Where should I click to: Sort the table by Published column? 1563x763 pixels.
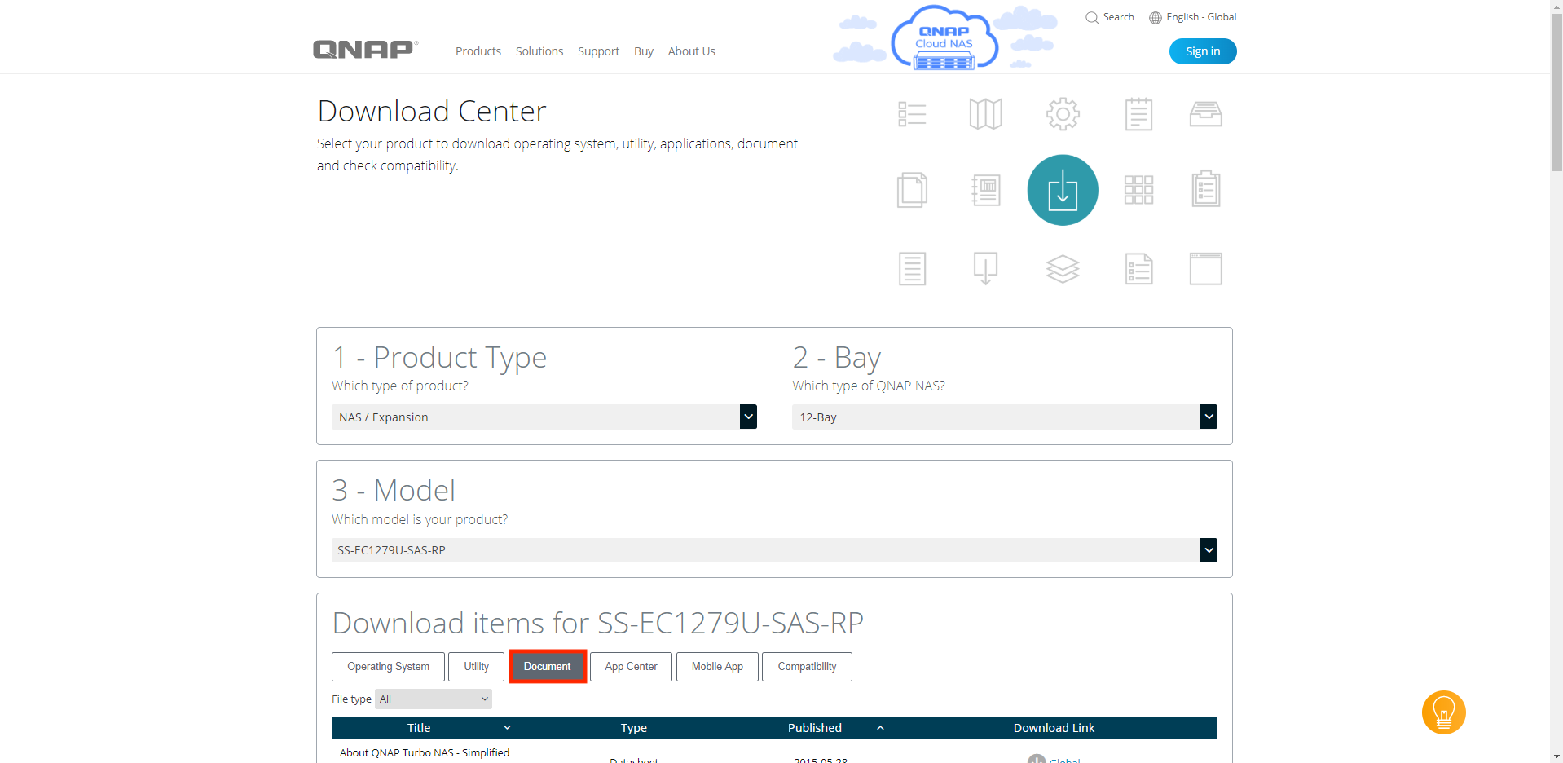point(815,727)
